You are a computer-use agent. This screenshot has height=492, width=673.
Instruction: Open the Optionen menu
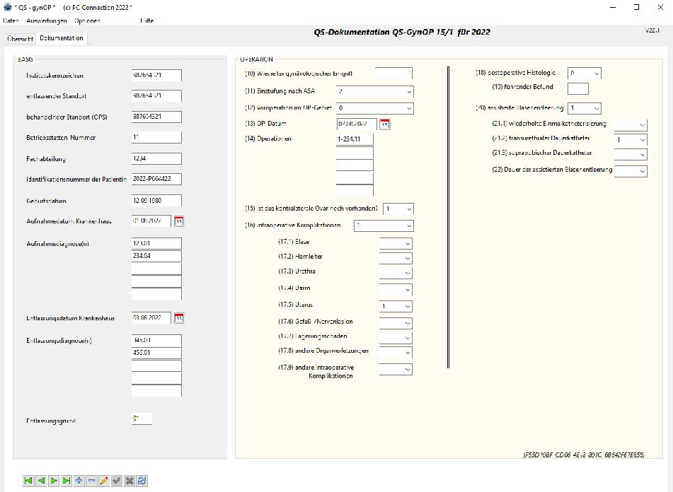87,20
